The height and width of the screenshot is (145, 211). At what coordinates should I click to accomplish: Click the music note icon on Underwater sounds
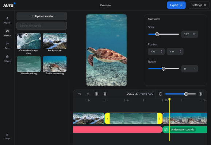click(x=166, y=130)
